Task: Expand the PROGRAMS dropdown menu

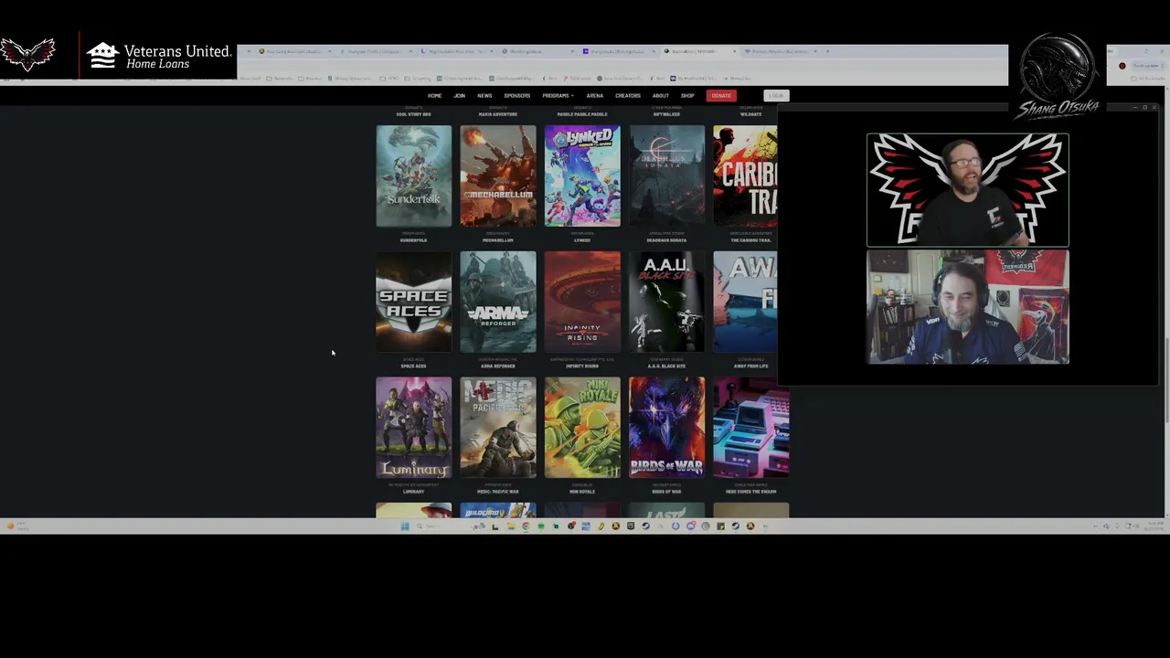Action: coord(558,96)
